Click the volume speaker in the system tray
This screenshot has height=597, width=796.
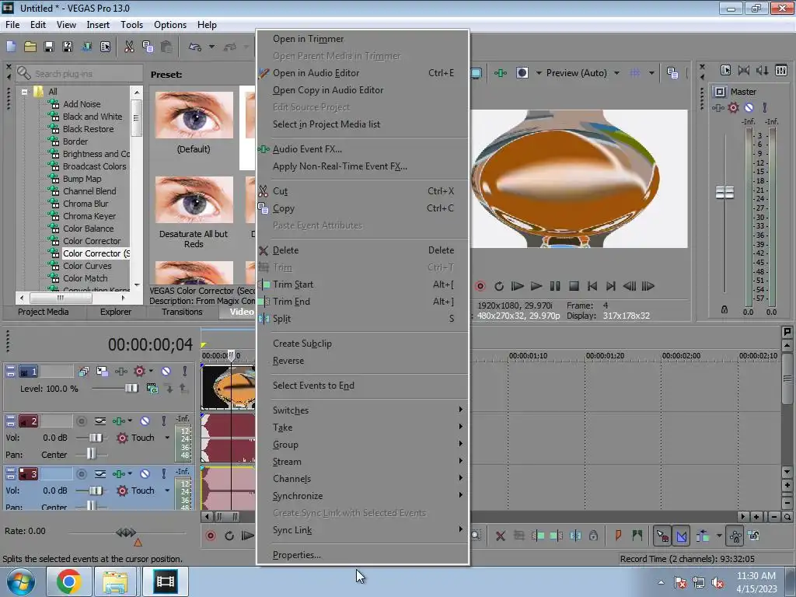pyautogui.click(x=717, y=583)
